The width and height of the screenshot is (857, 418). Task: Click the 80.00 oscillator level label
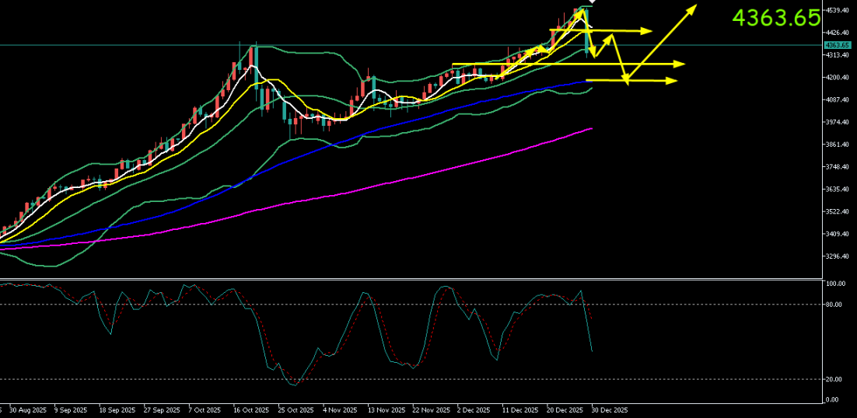point(834,305)
